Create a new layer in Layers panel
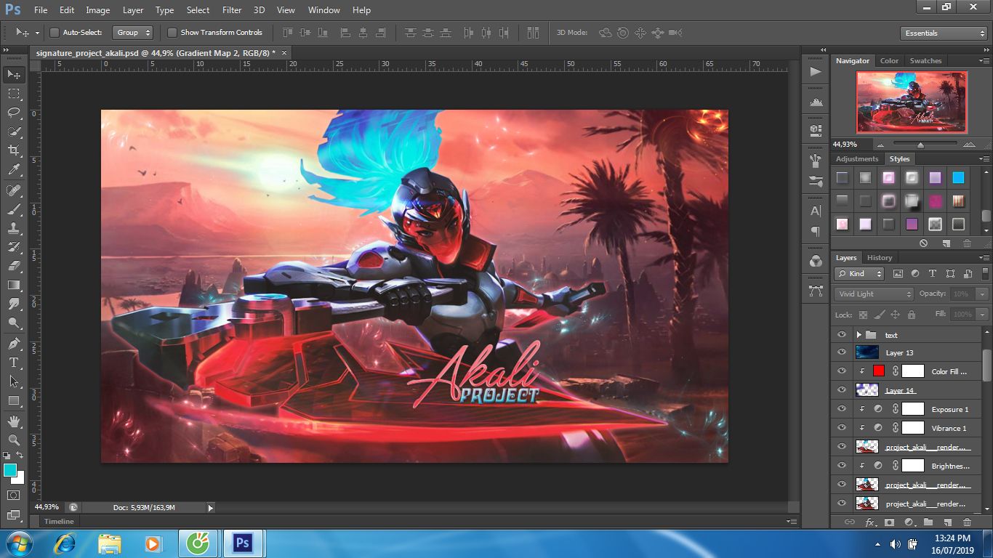 947,522
